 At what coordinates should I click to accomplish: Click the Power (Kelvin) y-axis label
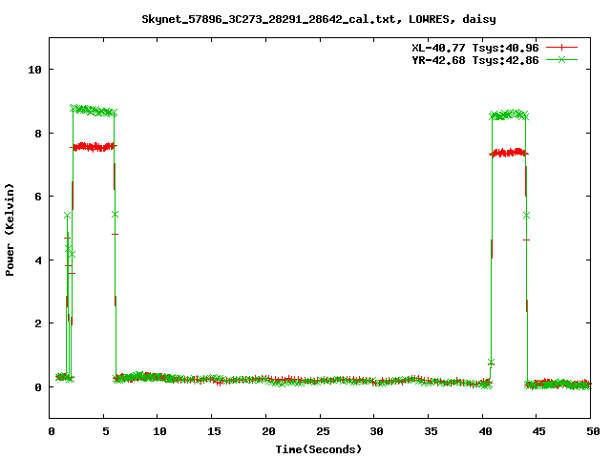tap(10, 230)
